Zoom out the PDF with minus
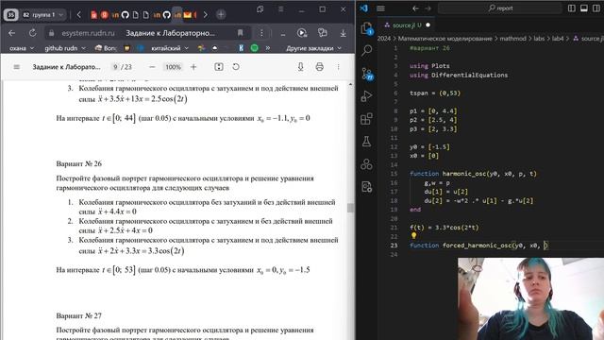The image size is (604, 340). click(152, 67)
